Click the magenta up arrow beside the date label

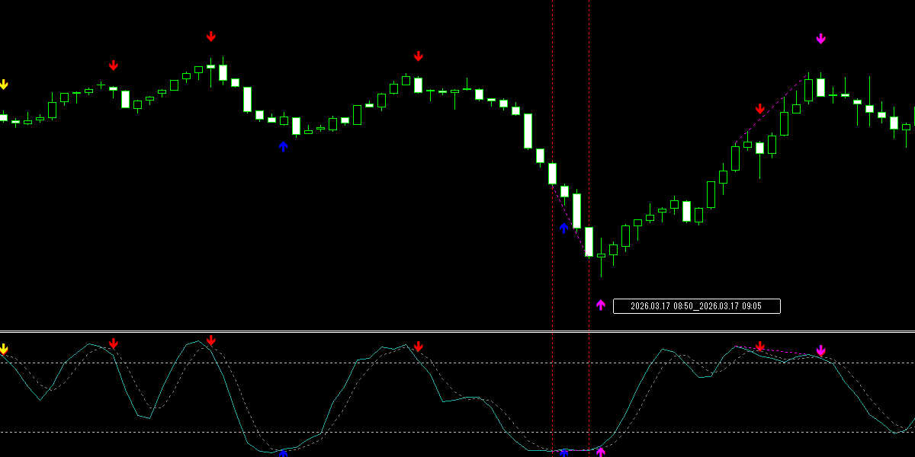click(601, 305)
